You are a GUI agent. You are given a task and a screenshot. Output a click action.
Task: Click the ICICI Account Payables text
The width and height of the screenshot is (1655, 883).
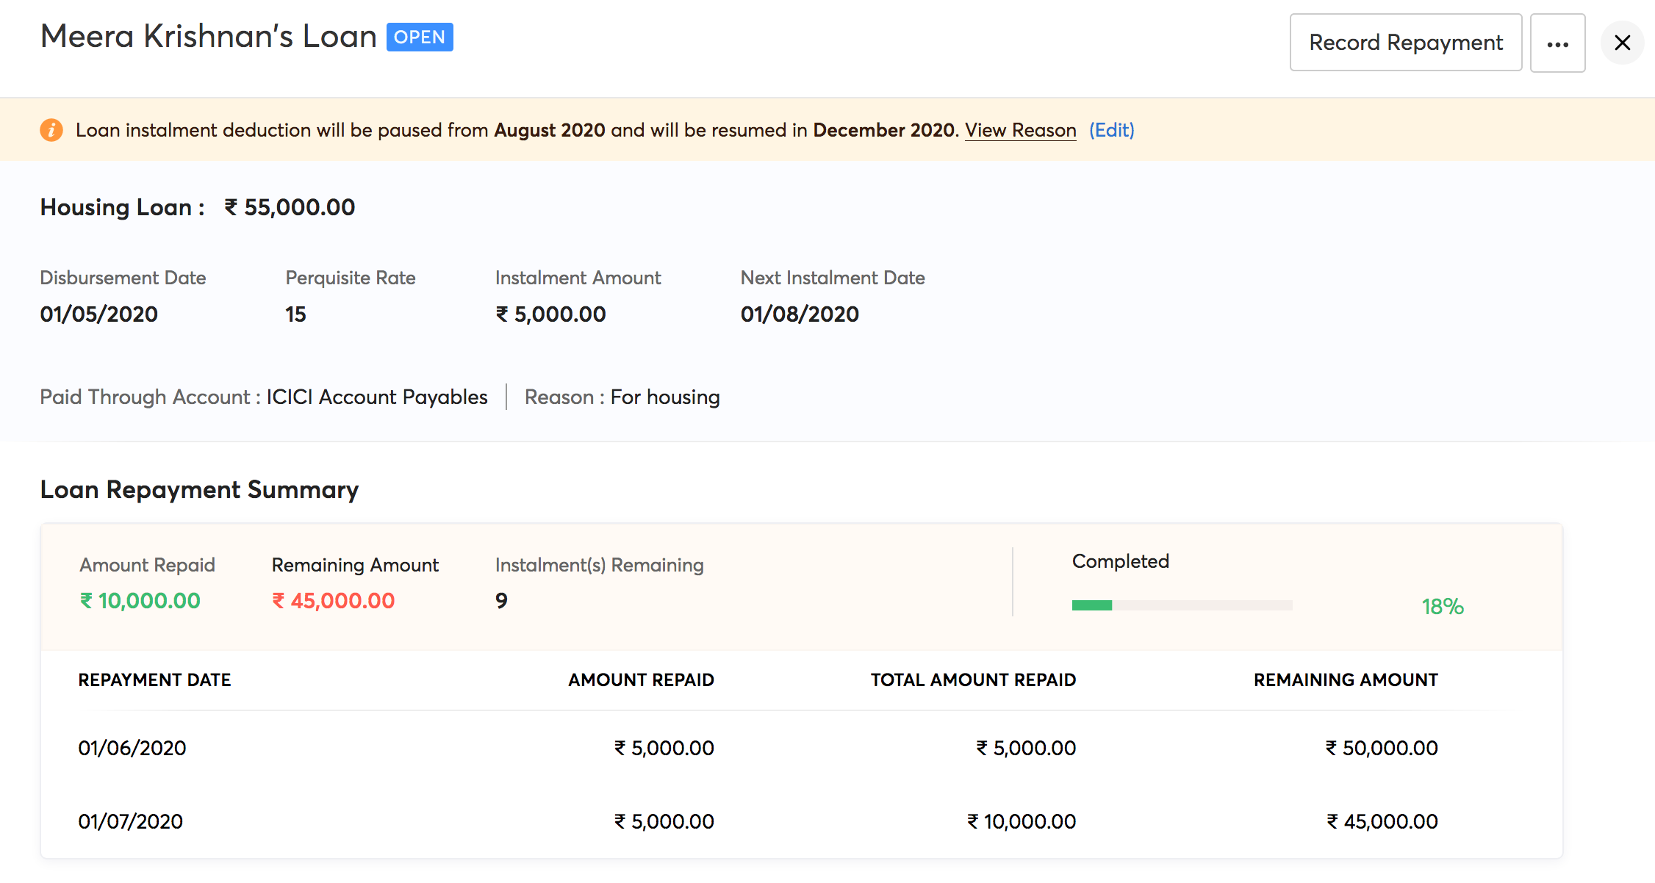(376, 397)
